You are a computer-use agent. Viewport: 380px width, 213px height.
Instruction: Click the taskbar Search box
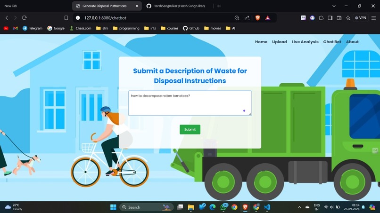(x=147, y=207)
